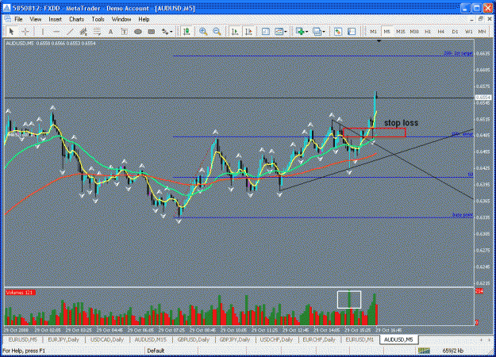Switch to AUDUSD,M15 chart tab
Screen dimensions: 496x357
click(x=151, y=340)
